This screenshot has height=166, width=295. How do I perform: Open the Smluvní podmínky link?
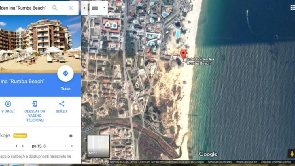point(220,162)
